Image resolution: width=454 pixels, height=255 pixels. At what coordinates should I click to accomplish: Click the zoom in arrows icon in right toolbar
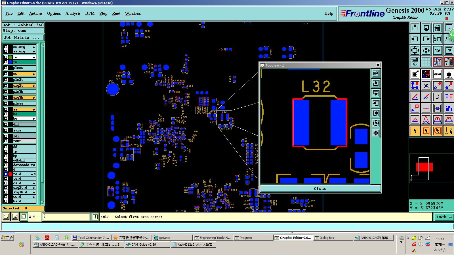pyautogui.click(x=415, y=50)
